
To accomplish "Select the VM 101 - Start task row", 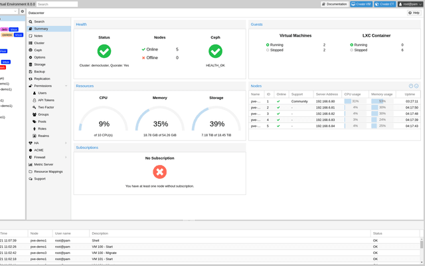I will coord(211,259).
